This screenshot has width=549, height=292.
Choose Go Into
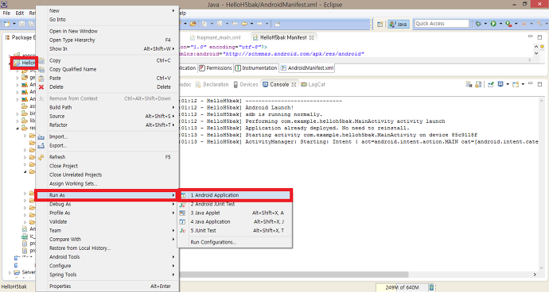107,20
